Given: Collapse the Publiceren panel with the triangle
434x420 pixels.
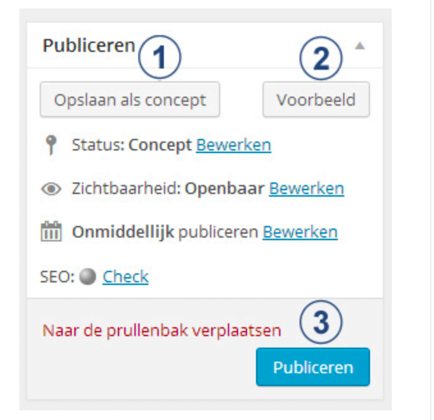Looking at the screenshot, I should (360, 46).
